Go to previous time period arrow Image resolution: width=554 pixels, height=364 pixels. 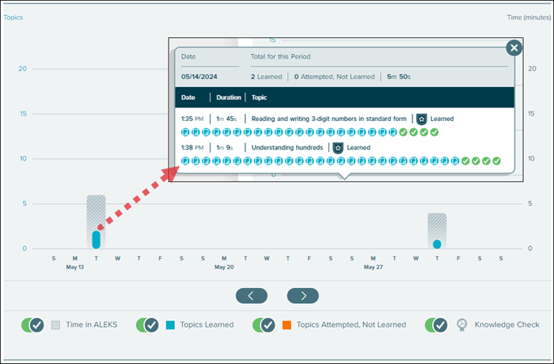coord(251,295)
